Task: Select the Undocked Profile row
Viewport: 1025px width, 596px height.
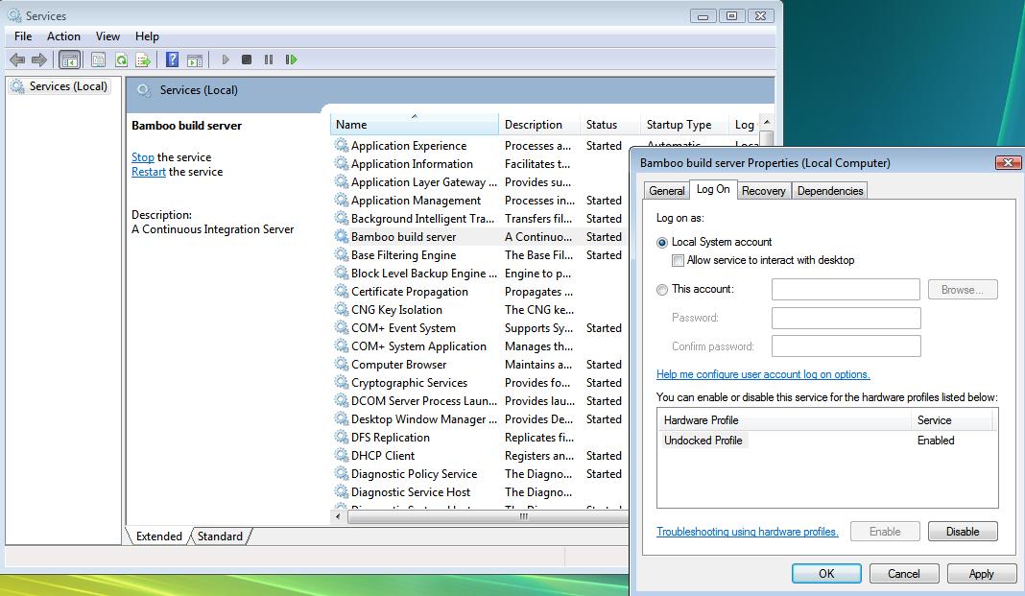Action: click(x=827, y=441)
